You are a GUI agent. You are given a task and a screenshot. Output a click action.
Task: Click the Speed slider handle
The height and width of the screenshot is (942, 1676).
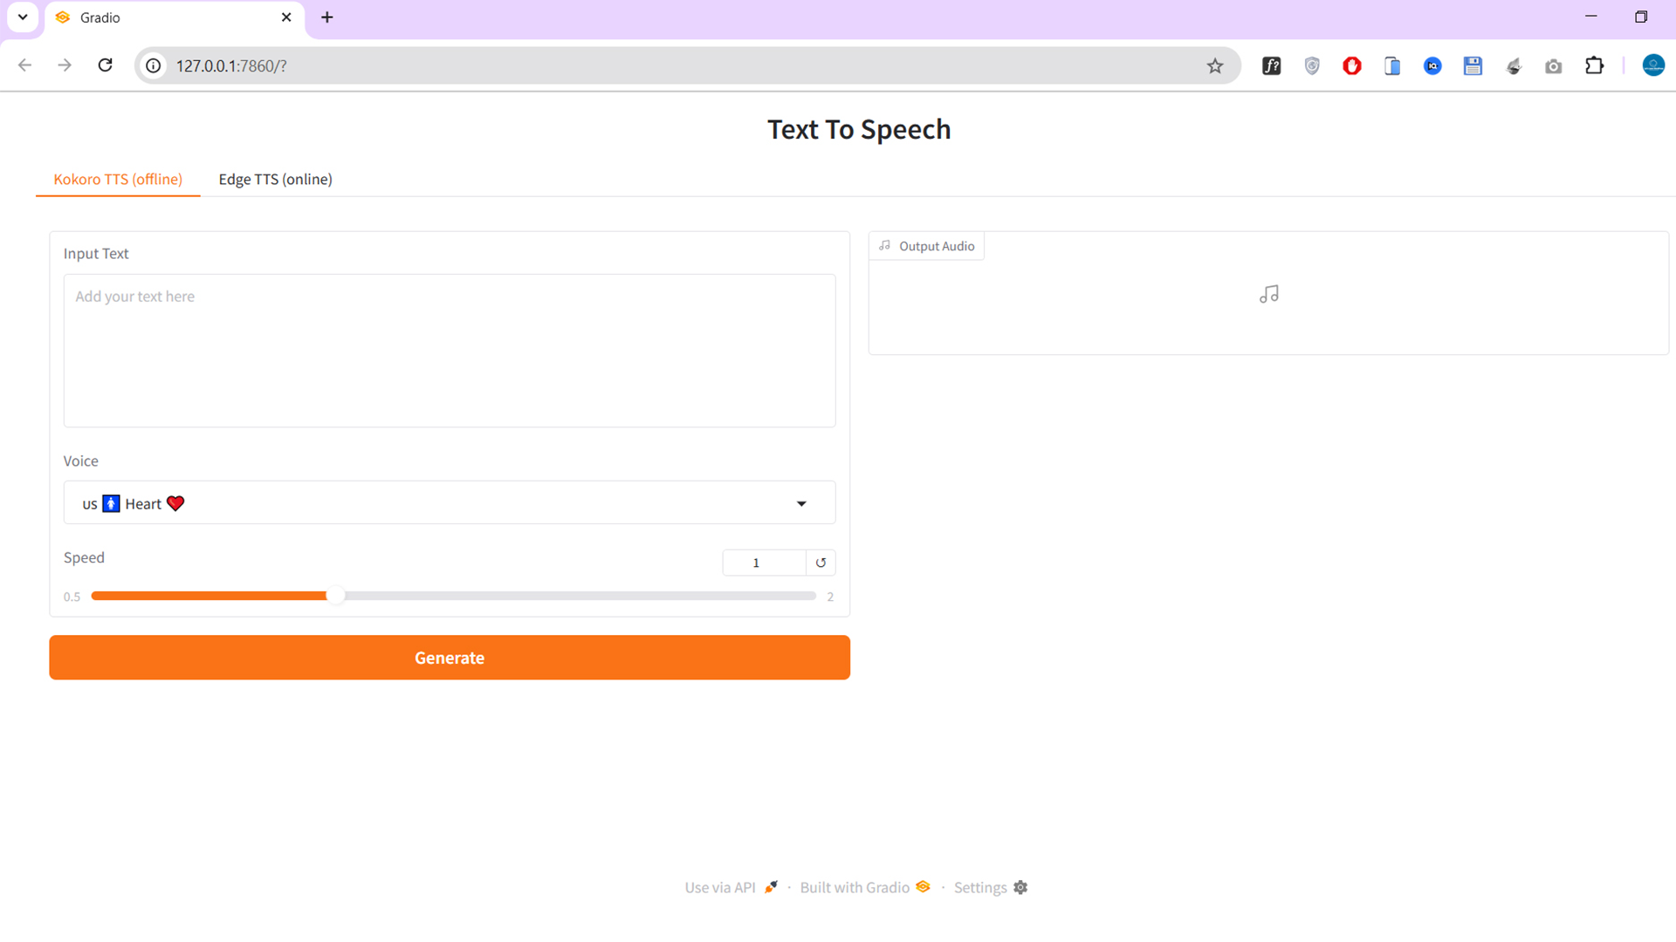pyautogui.click(x=336, y=596)
